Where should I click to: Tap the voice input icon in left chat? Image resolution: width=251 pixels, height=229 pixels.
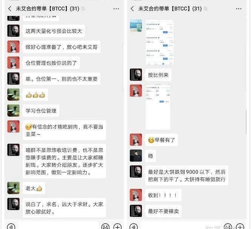click(x=11, y=226)
